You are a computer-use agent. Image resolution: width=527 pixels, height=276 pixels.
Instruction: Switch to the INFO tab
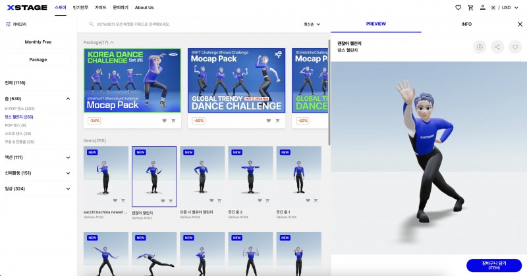(466, 24)
